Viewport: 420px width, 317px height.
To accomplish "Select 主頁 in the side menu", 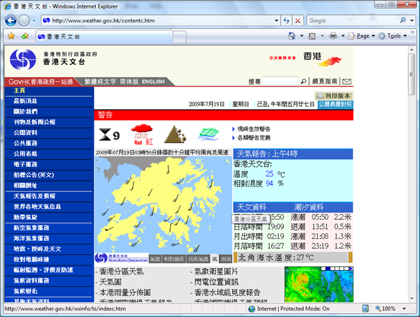I will pyautogui.click(x=19, y=90).
